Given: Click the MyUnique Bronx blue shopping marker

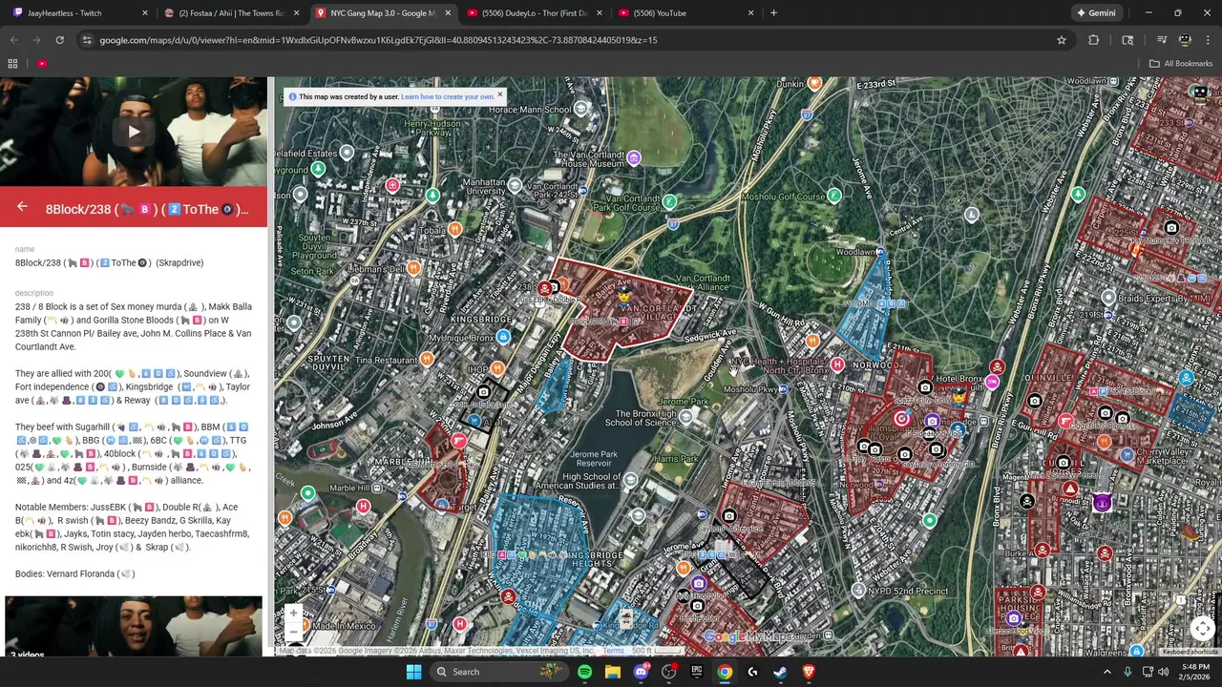Looking at the screenshot, I should [x=503, y=337].
